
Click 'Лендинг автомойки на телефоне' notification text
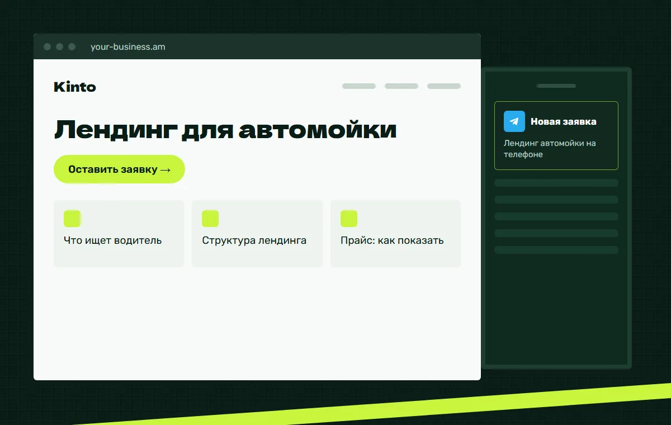tap(550, 149)
